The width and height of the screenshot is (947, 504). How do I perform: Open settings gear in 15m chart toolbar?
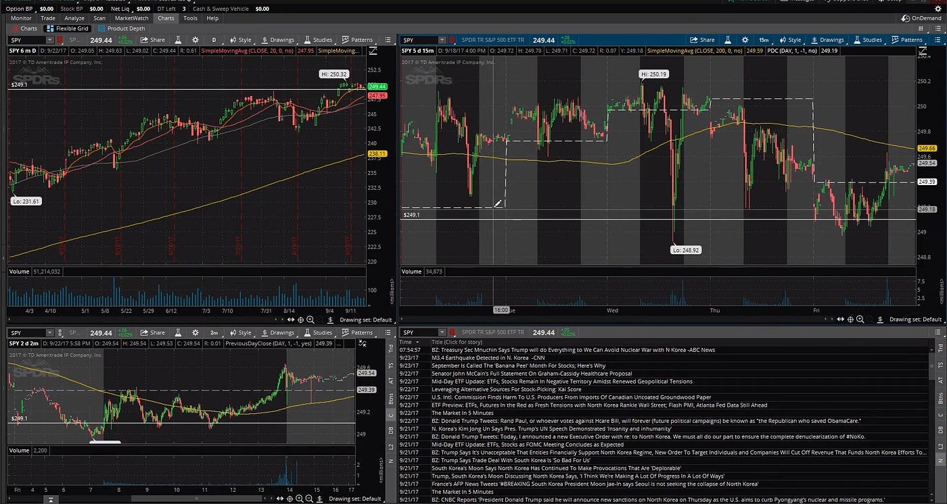(x=745, y=40)
